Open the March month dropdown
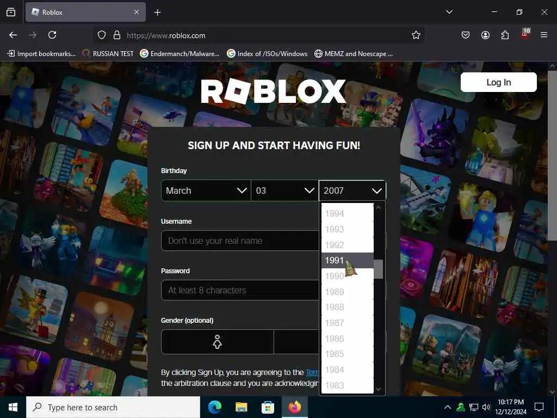 pos(206,190)
